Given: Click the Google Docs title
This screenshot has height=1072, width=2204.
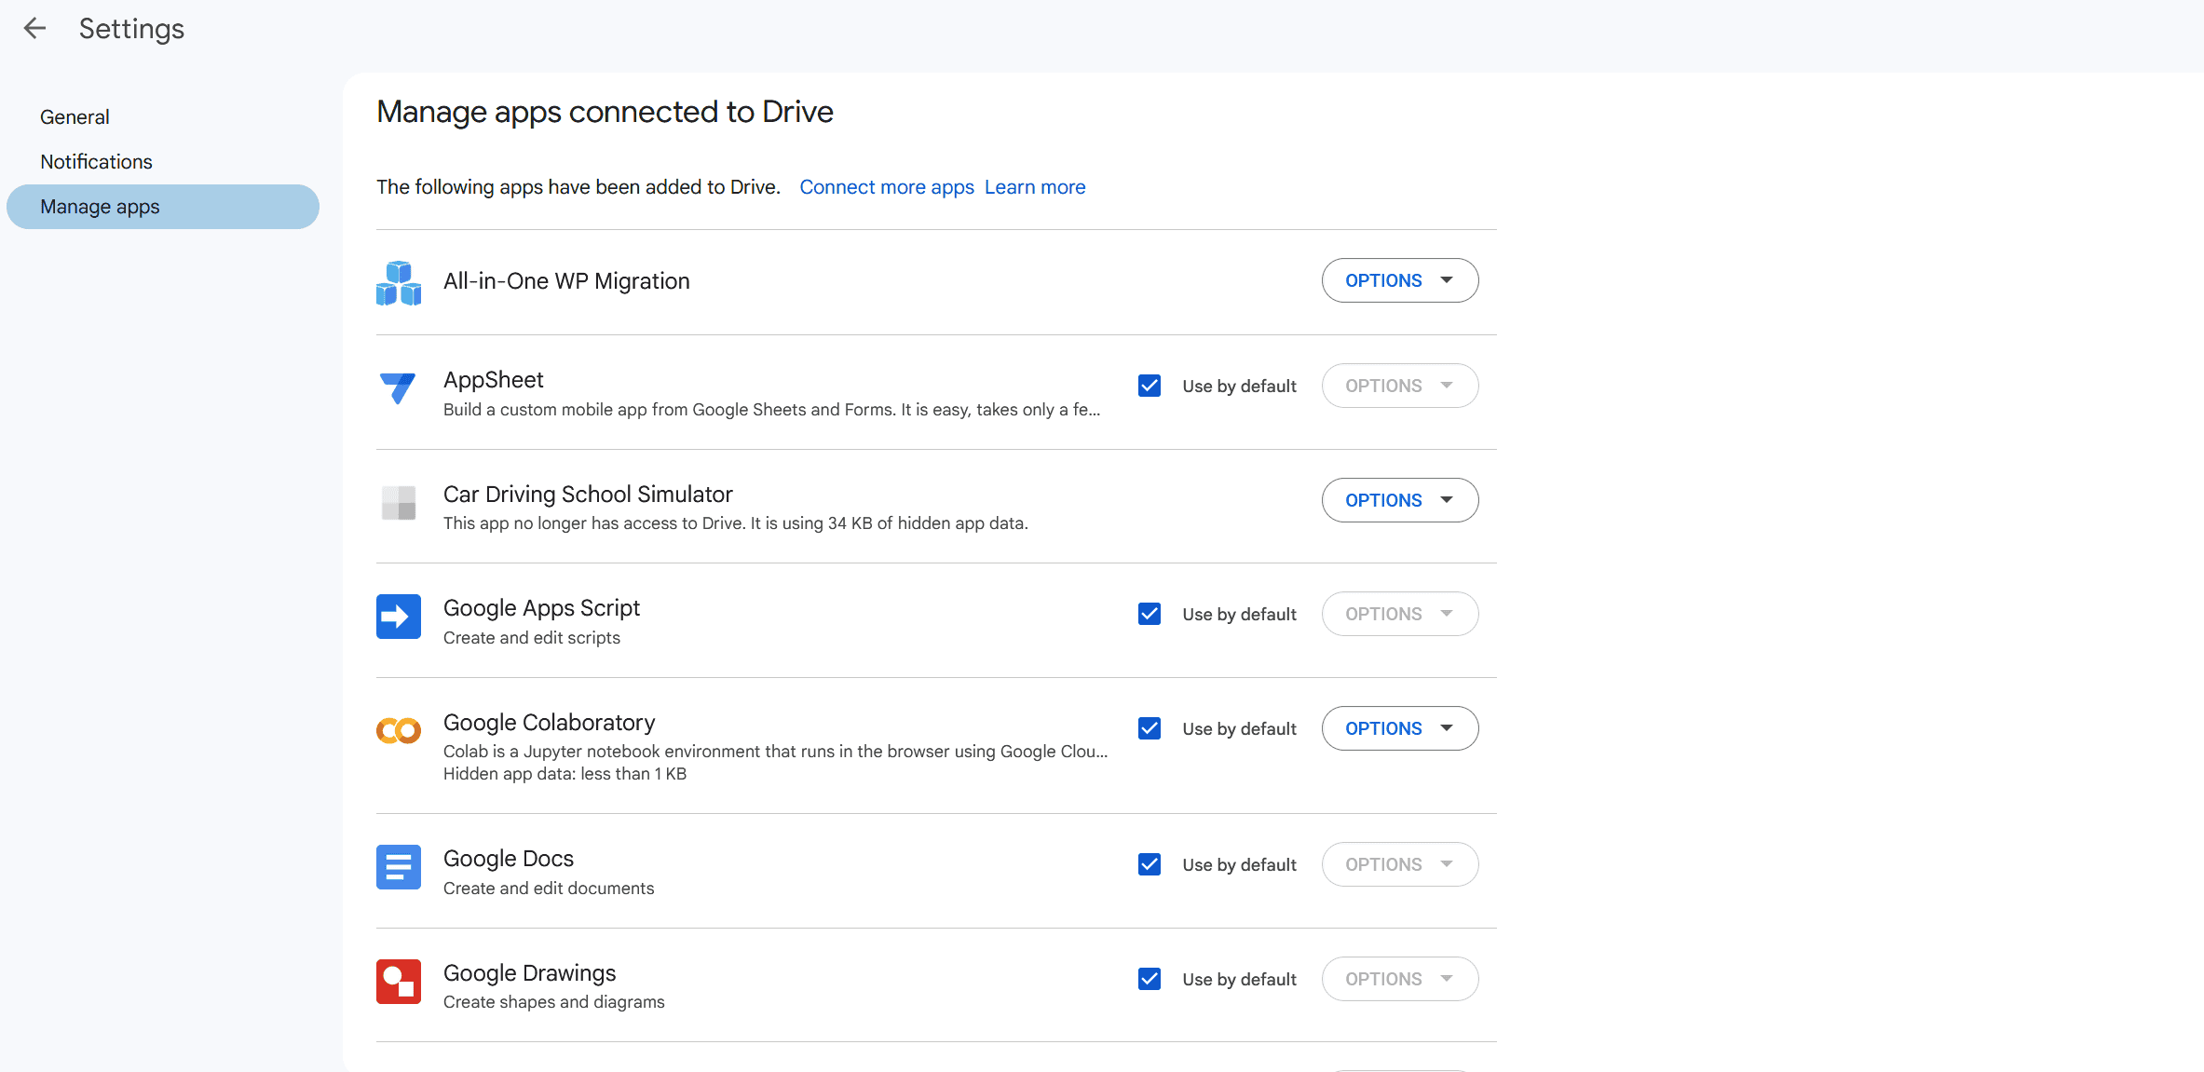Looking at the screenshot, I should 509,859.
